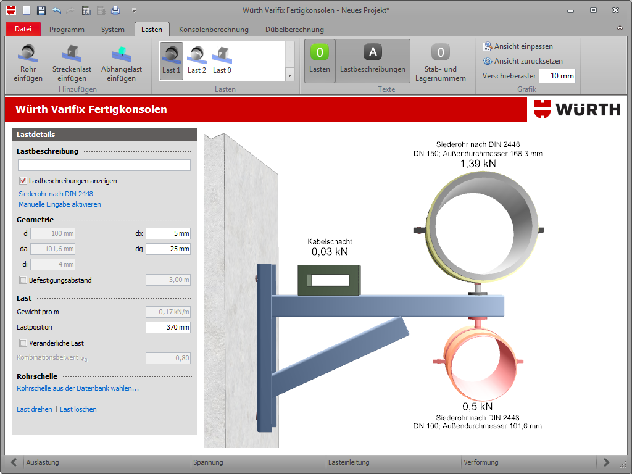Toggle Lastbeschreibungen text display
This screenshot has height=474, width=632.
pos(373,61)
